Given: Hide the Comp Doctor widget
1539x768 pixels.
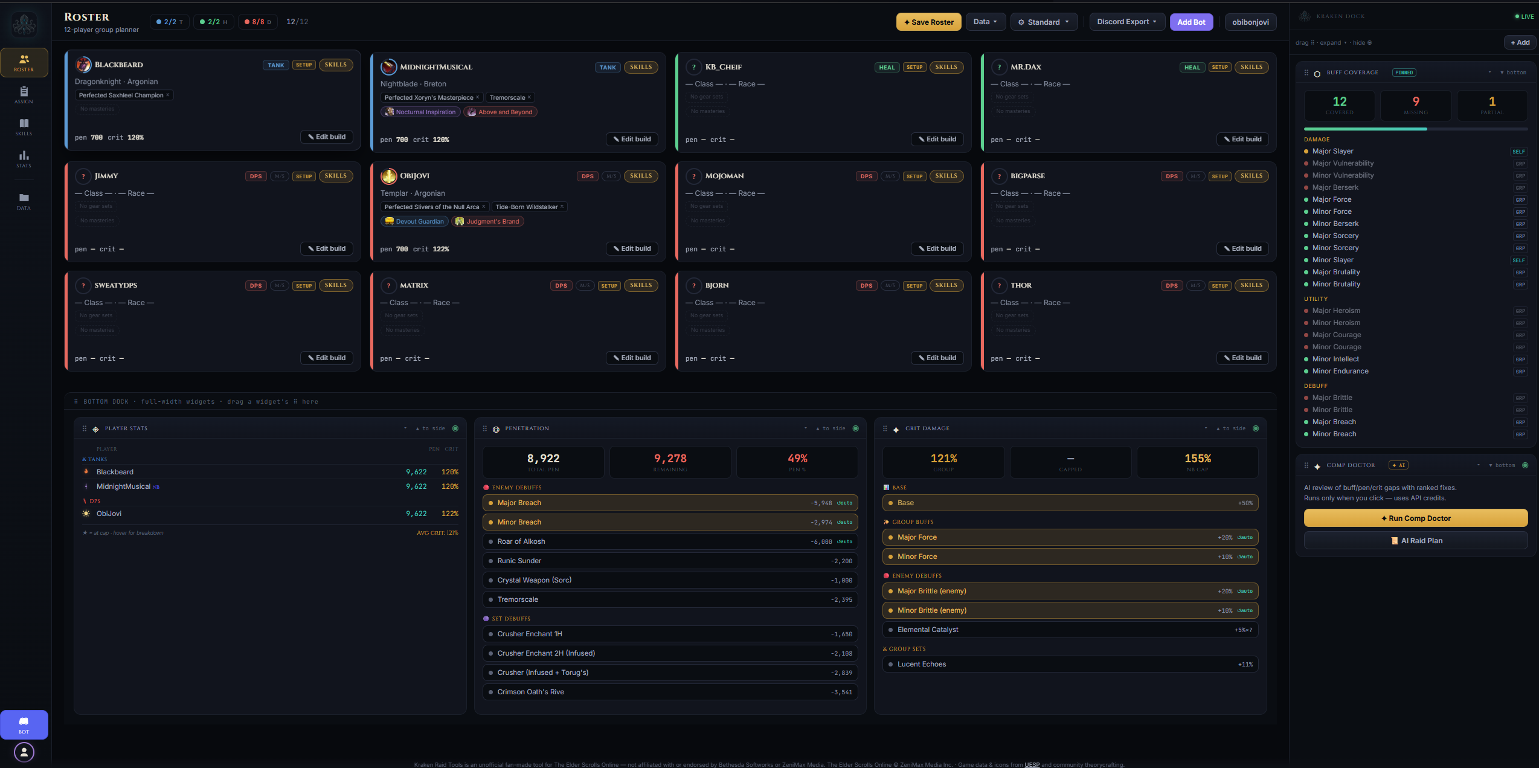Looking at the screenshot, I should (x=1526, y=465).
